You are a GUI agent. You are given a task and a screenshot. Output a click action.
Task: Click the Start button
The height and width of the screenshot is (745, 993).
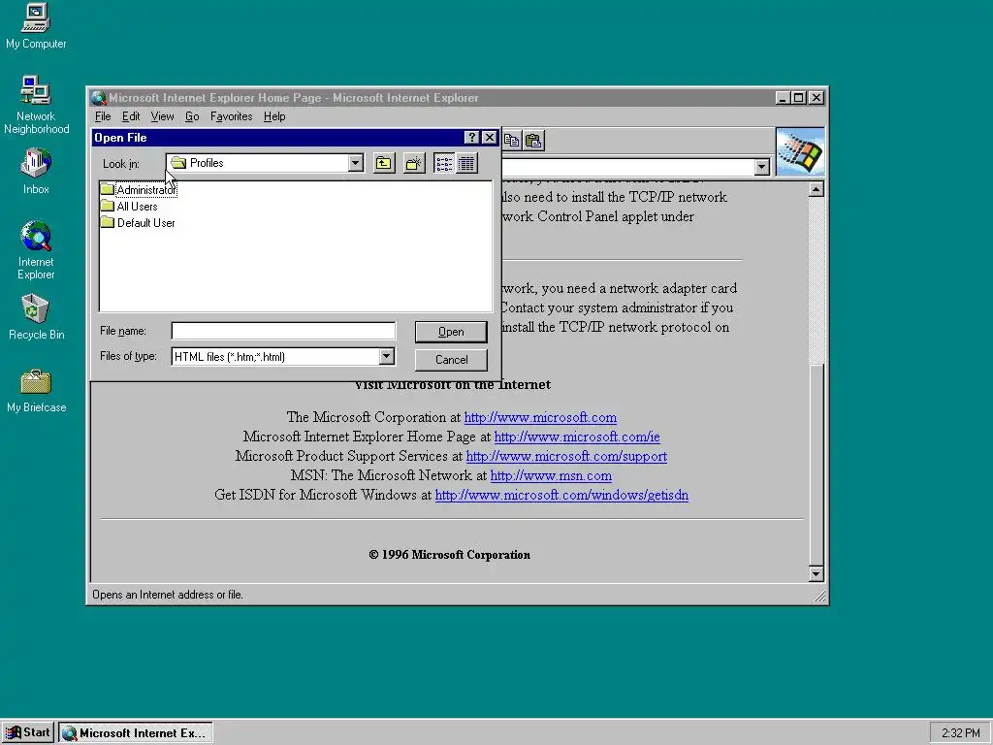[27, 733]
